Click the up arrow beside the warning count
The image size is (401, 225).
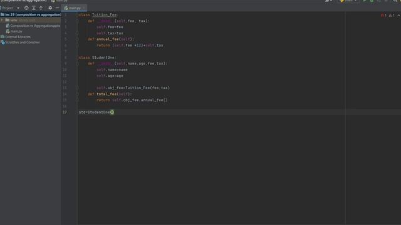pos(398,16)
